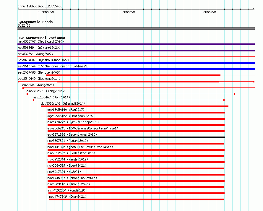Click the thick red bar under esv2067068
The height and width of the screenshot is (211, 263).
tap(133, 75)
